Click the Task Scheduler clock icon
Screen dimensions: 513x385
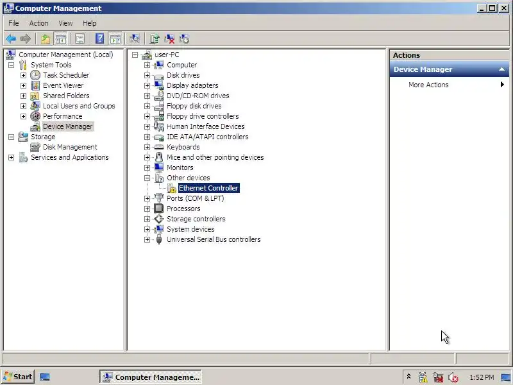(35, 75)
